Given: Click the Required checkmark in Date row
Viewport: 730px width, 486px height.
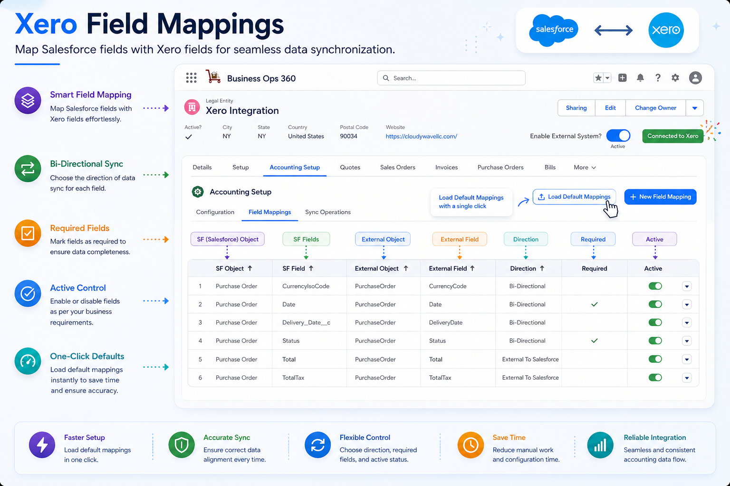Looking at the screenshot, I should [594, 304].
